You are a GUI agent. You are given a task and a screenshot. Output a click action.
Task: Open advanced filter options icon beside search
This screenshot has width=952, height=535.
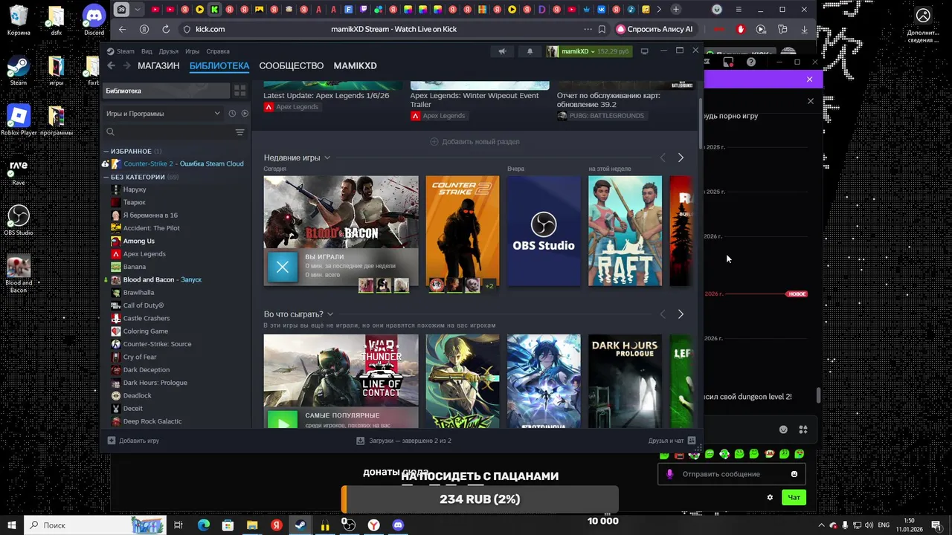tap(239, 132)
